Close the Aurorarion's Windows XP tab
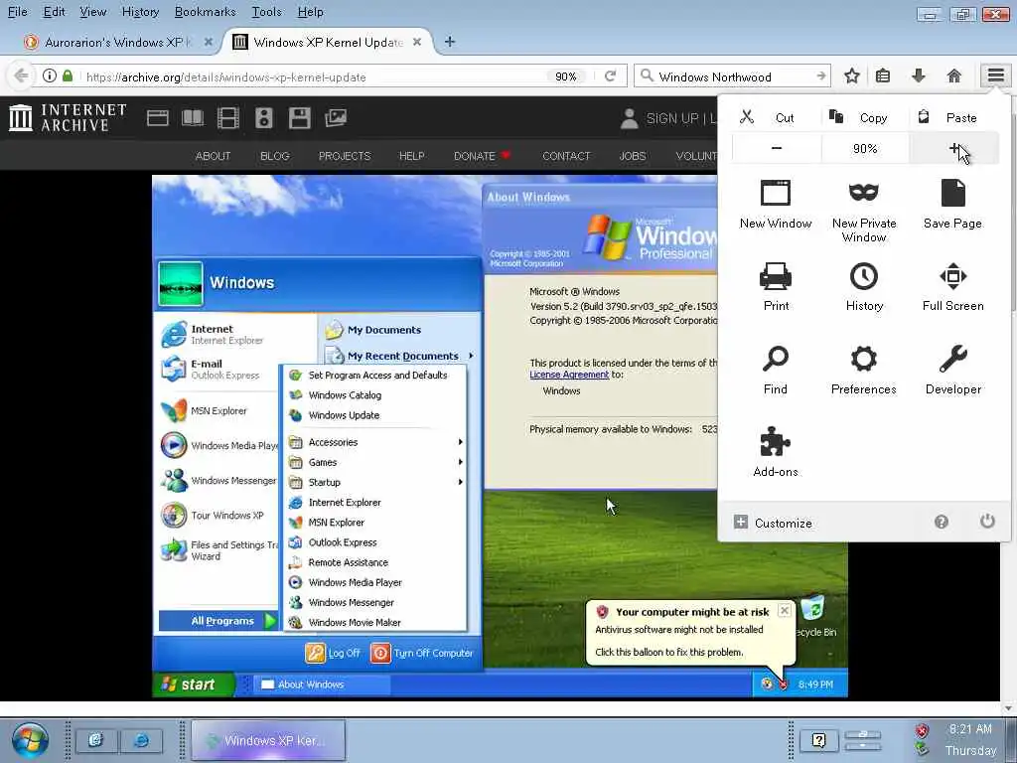Image resolution: width=1017 pixels, height=763 pixels. coord(209,42)
